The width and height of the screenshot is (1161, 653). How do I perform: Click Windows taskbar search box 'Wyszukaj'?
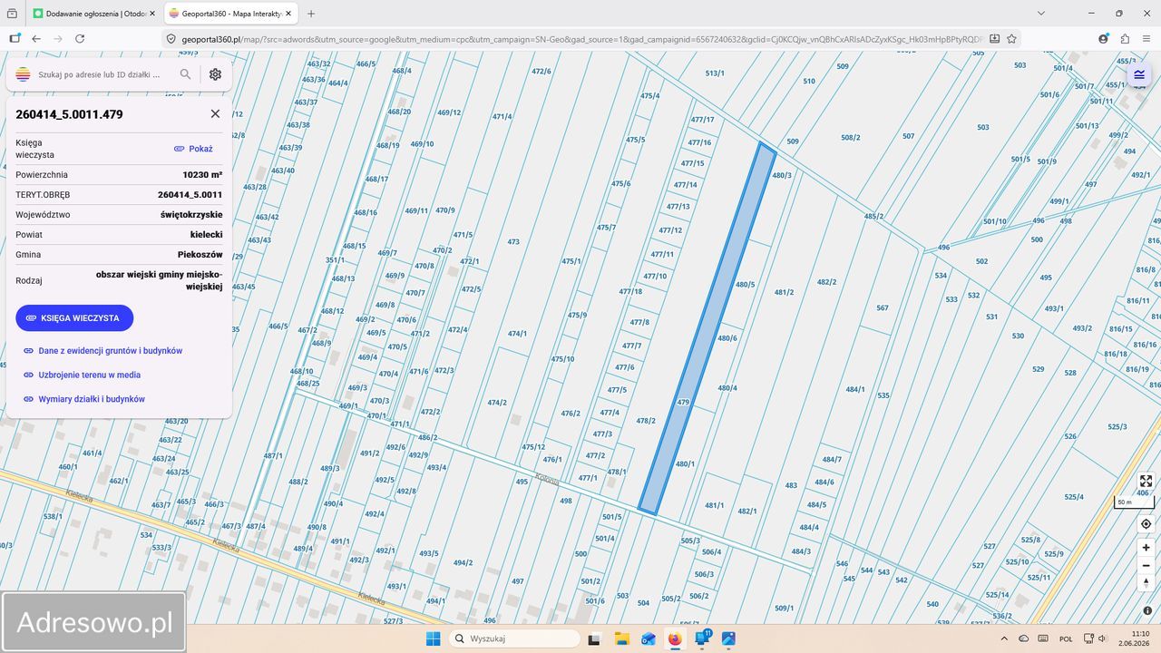click(515, 638)
